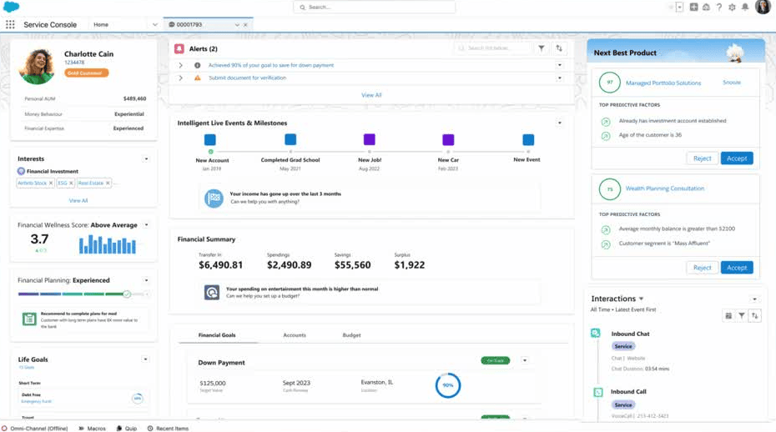Click the notifications bell icon

[745, 8]
